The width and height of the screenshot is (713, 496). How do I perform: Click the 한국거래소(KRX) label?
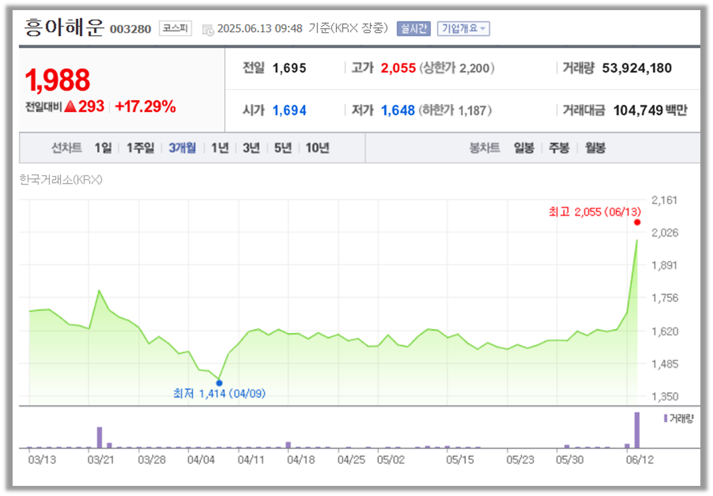pos(61,180)
